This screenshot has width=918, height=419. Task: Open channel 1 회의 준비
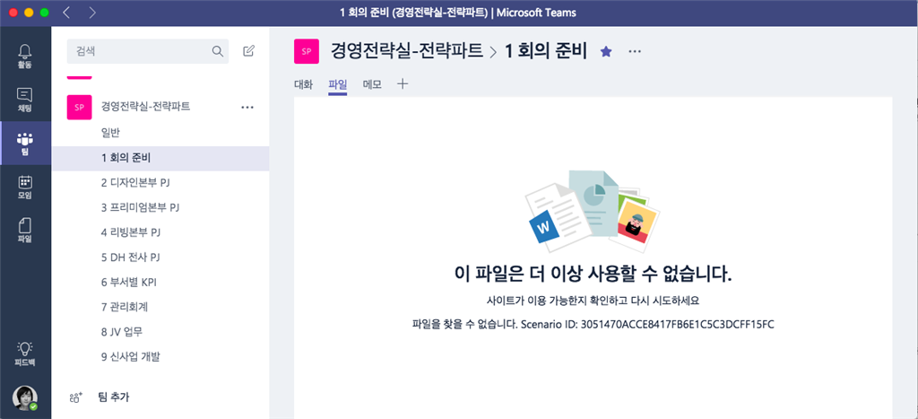pos(160,158)
